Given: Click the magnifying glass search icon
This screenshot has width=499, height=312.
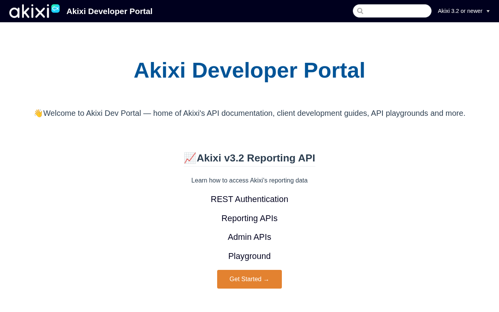Looking at the screenshot, I should [x=360, y=11].
